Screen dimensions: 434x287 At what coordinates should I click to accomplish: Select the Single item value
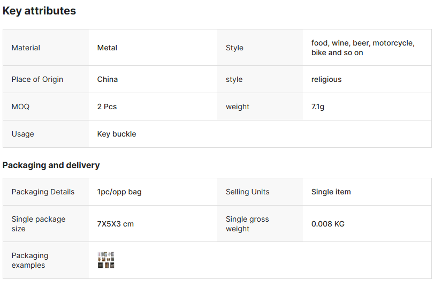[331, 192]
